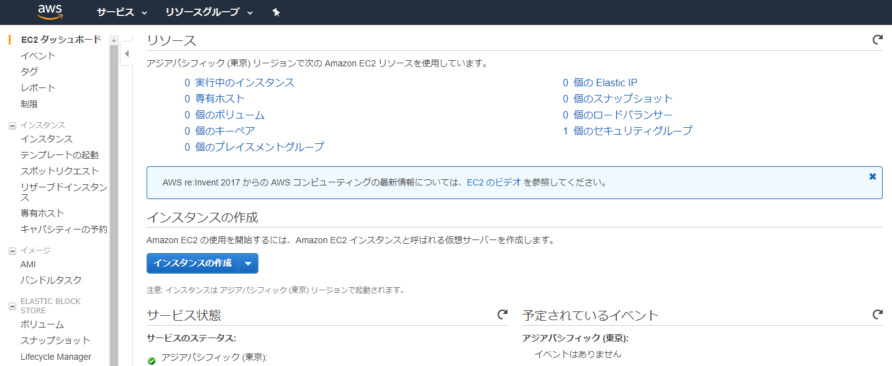Click the sidebar vertical scrollbar
The height and width of the screenshot is (366, 892).
[x=114, y=205]
